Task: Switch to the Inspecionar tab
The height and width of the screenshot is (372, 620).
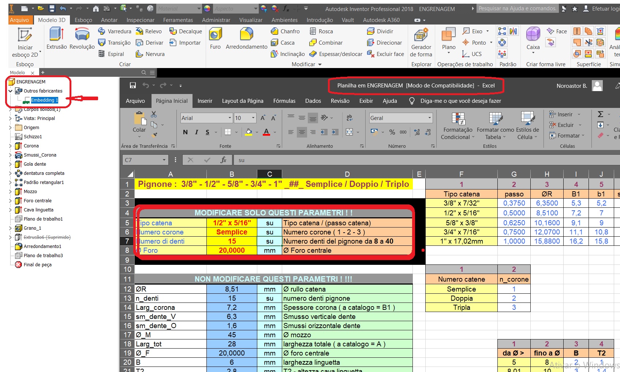Action: tap(141, 20)
